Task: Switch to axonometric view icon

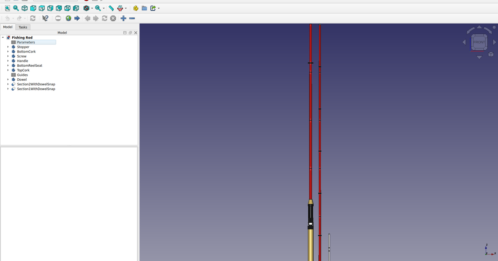Action: [x=24, y=8]
